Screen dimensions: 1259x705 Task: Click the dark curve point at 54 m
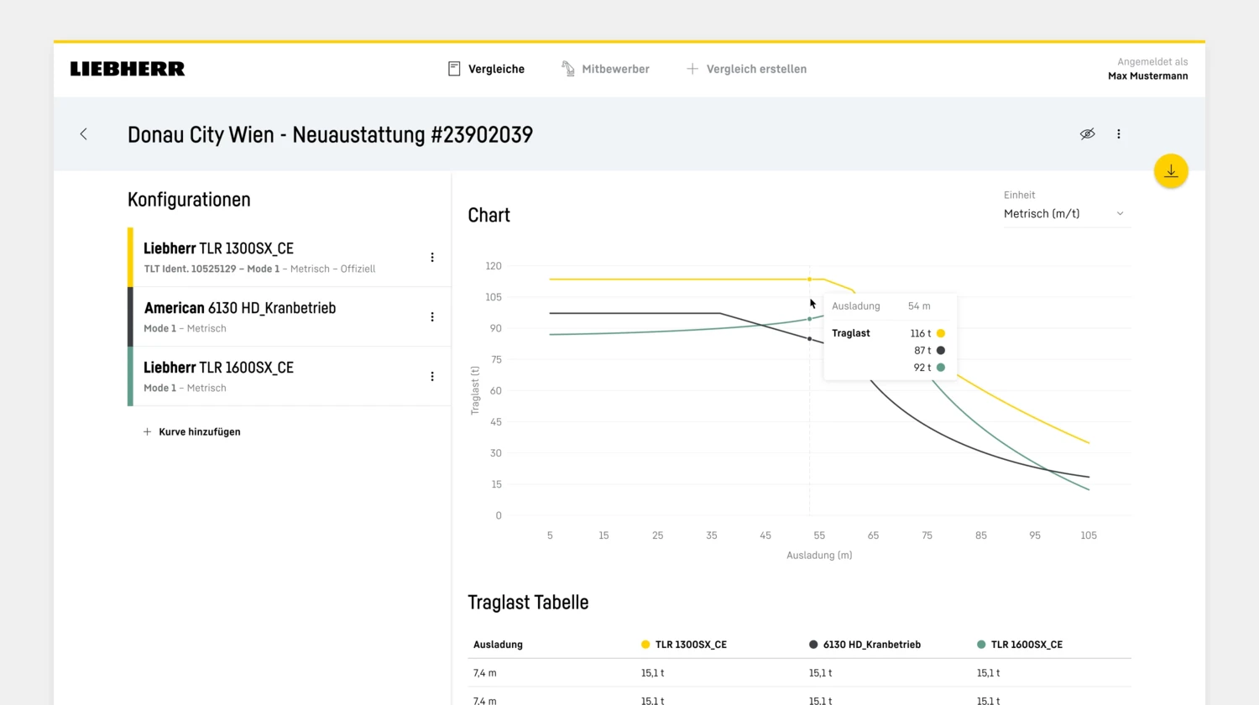tap(809, 339)
